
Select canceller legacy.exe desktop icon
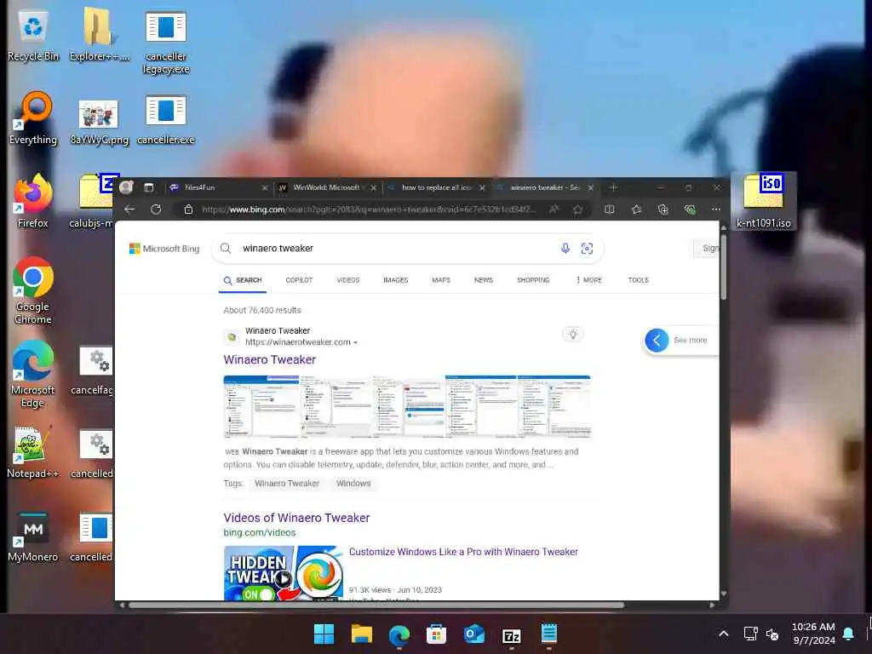point(166,43)
